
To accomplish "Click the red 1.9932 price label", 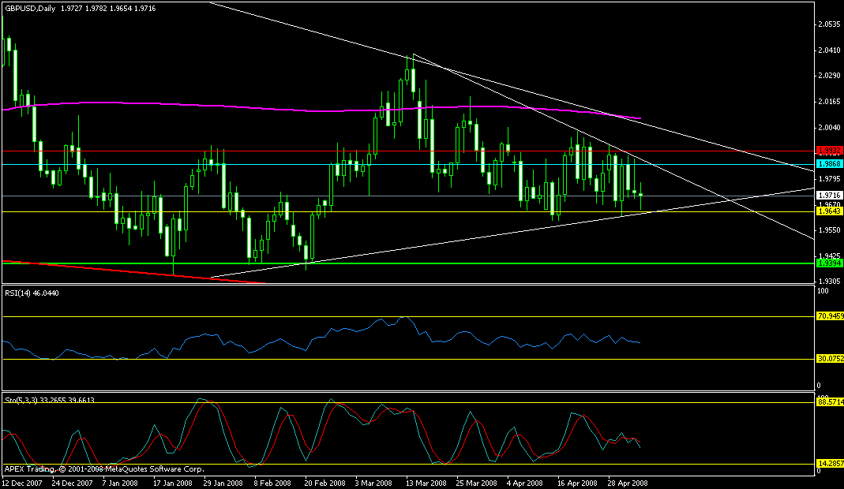I will (x=827, y=150).
